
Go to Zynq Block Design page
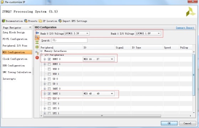click(14, 33)
